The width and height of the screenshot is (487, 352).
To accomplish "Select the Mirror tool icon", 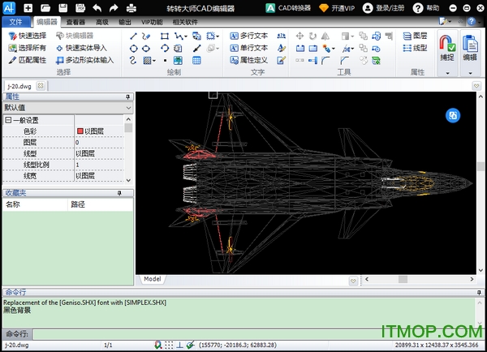I will [325, 36].
